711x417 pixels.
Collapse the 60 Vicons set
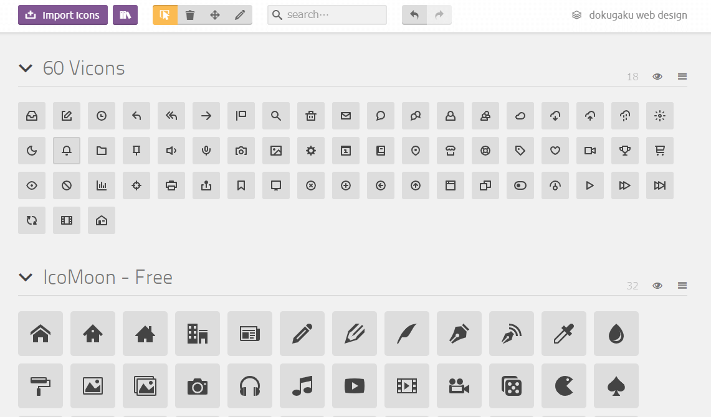26,68
